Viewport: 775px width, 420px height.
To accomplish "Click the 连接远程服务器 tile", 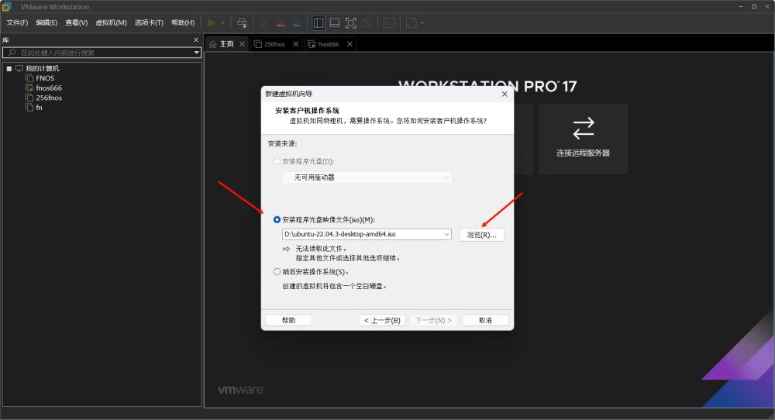I will coord(584,139).
